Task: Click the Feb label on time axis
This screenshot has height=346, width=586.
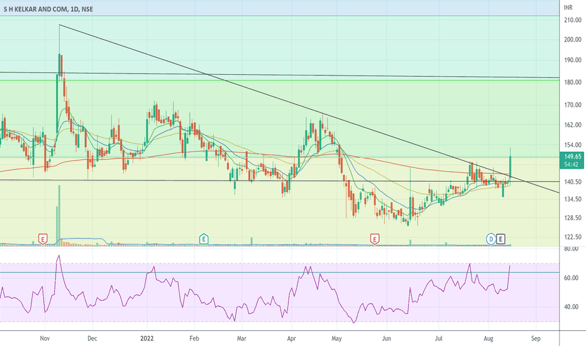Action: pyautogui.click(x=194, y=338)
